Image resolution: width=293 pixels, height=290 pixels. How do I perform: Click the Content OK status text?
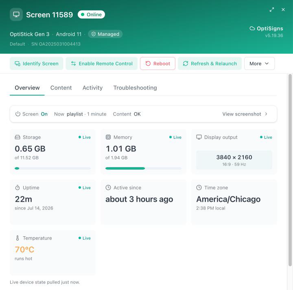127,114
